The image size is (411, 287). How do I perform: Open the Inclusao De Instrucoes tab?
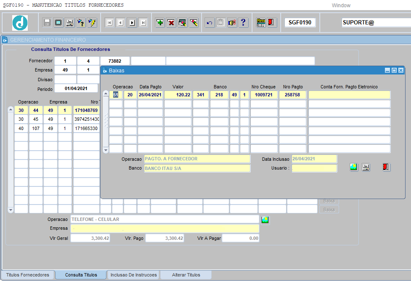pyautogui.click(x=133, y=275)
